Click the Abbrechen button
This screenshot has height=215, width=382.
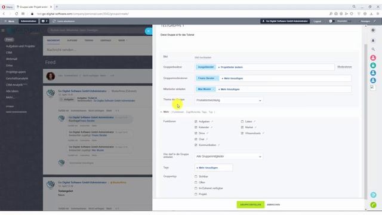(273, 204)
